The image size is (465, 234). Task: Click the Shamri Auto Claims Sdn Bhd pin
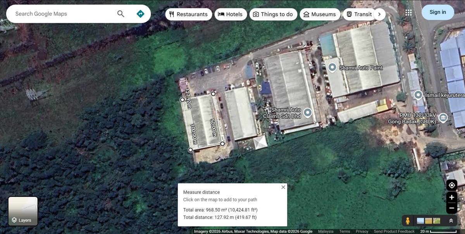pos(308,113)
